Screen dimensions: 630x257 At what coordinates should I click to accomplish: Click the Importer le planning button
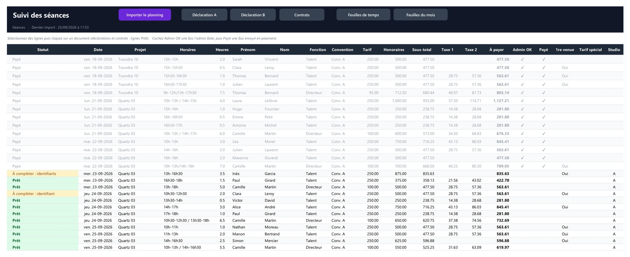pos(145,15)
